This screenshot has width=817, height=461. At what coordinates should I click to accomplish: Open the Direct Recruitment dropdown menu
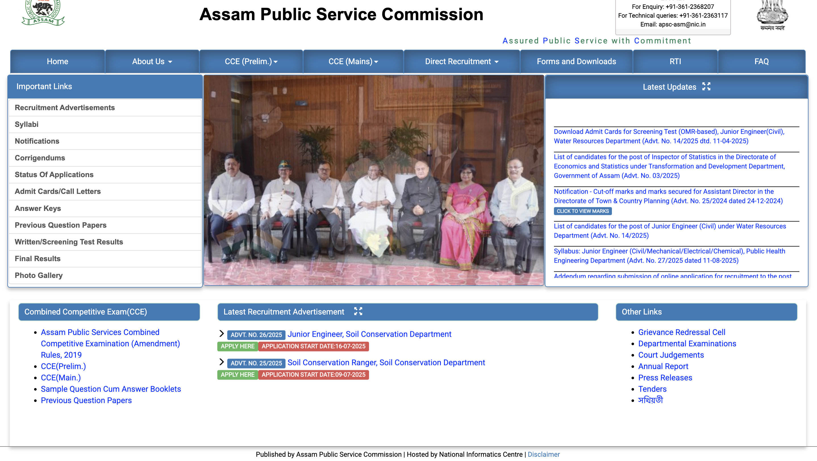click(x=461, y=62)
